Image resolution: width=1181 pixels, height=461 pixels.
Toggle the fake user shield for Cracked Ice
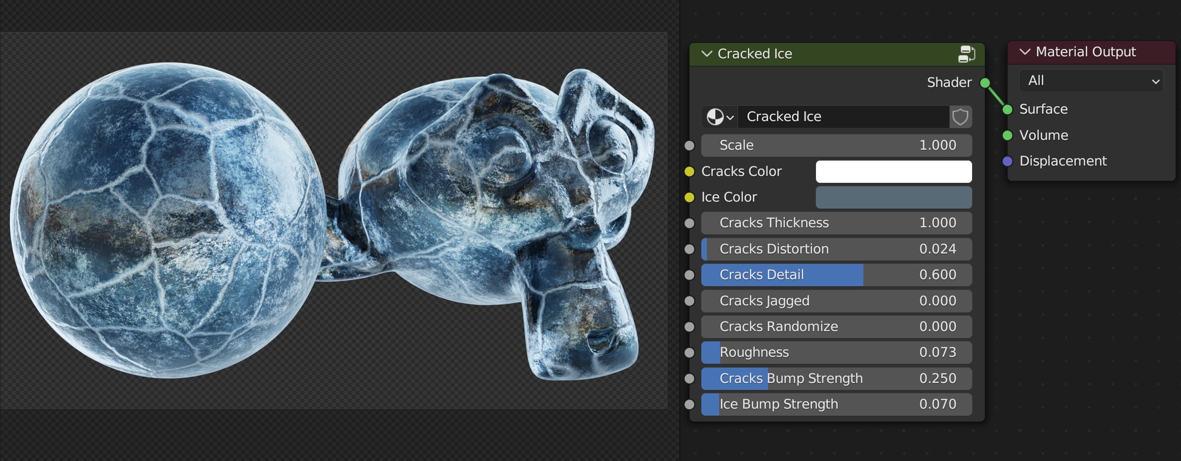[960, 117]
